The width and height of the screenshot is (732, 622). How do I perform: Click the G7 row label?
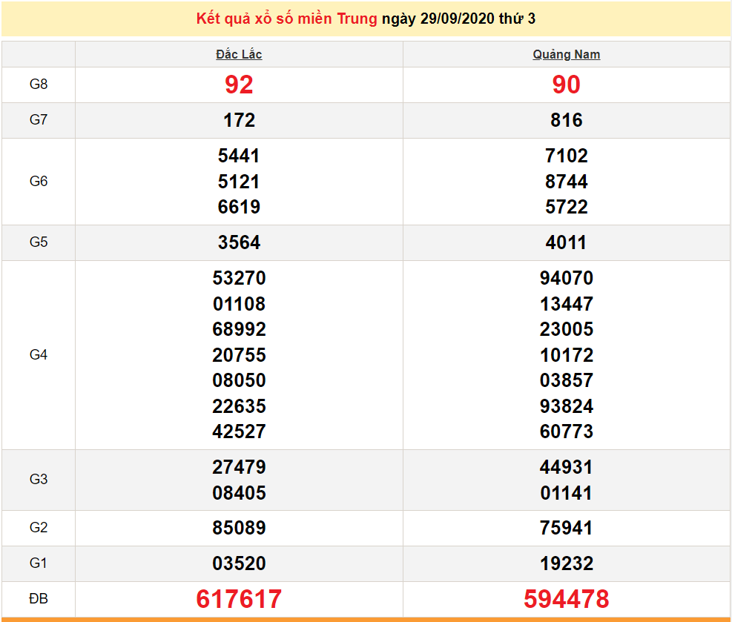click(39, 120)
